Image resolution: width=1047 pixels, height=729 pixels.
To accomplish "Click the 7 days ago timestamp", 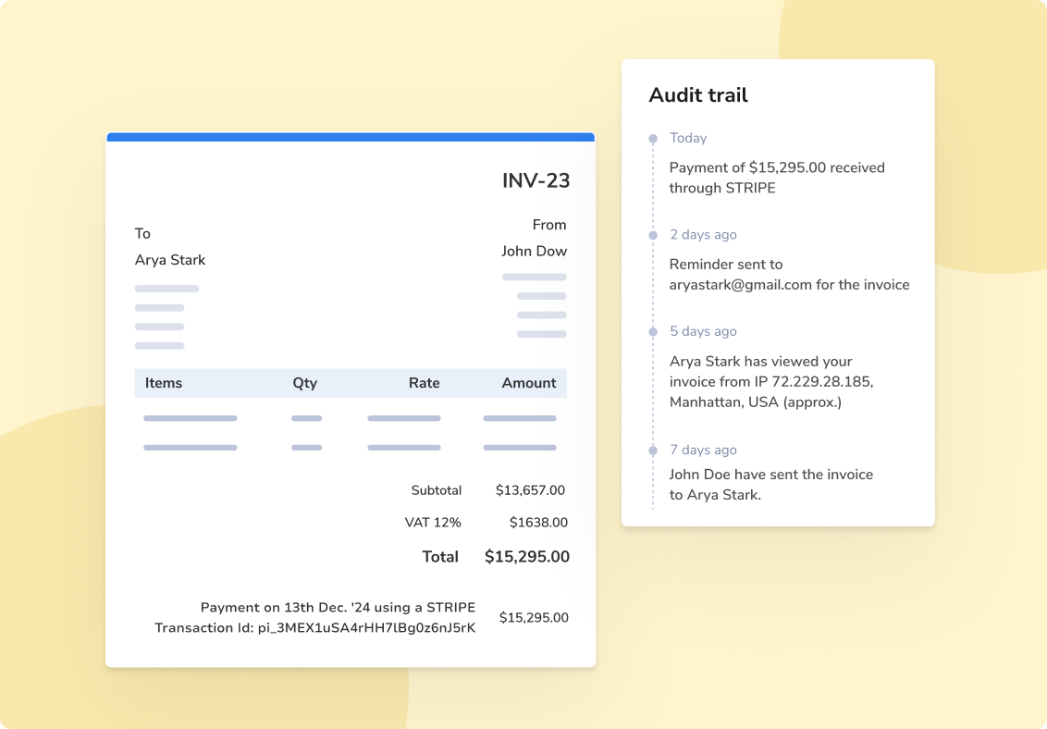I will click(x=703, y=451).
